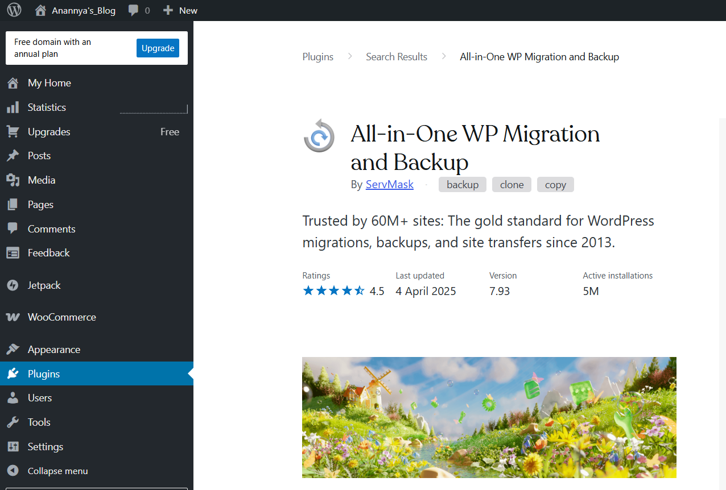The width and height of the screenshot is (726, 490).
Task: Click the Upgrades cart icon
Action: tap(13, 132)
